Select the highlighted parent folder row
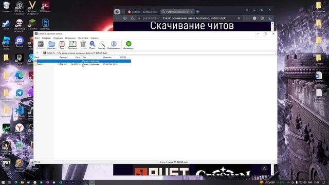This screenshot has height=185, width=329. coord(83,61)
